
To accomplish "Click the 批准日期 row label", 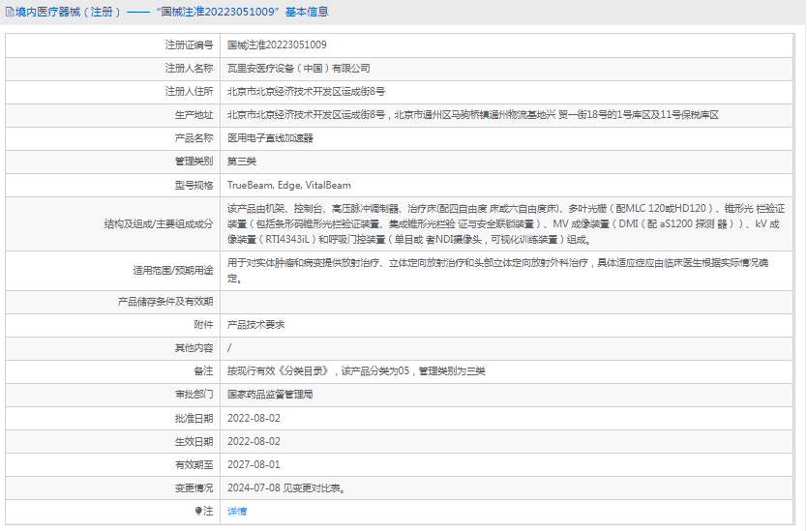I will pos(194,418).
